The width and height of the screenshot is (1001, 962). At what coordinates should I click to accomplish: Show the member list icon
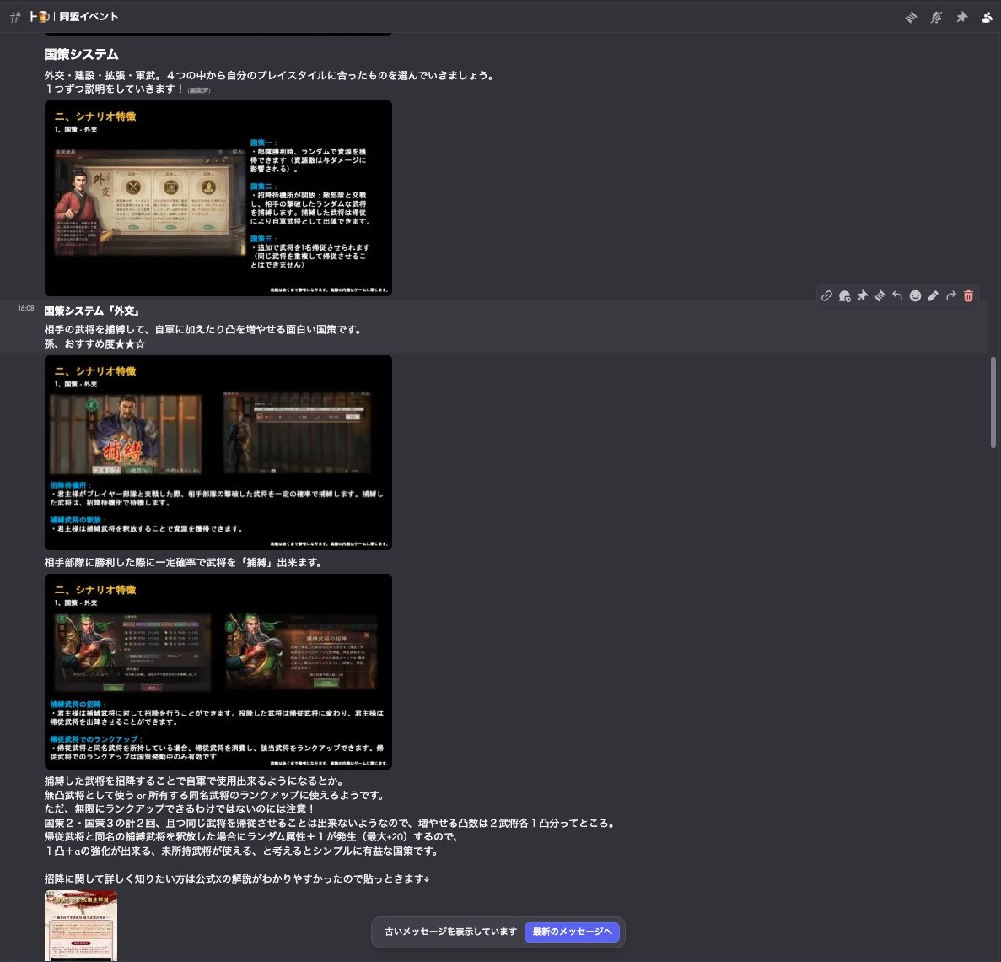tap(987, 17)
